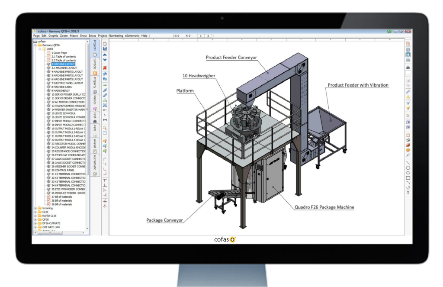
Task: Click the printer icon in right toolbar
Action: [x=408, y=60]
